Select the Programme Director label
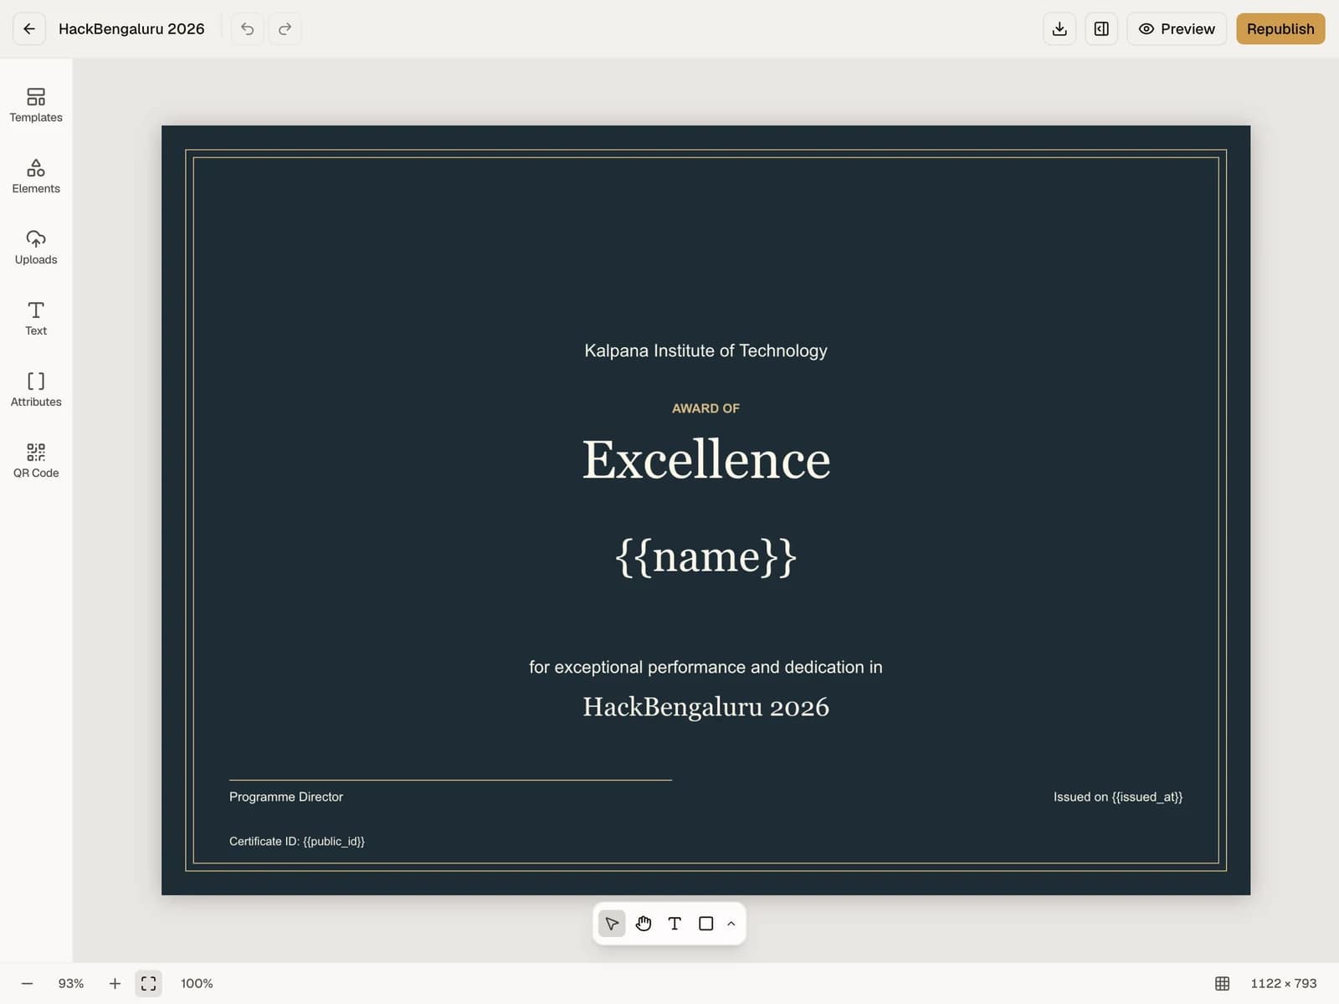The width and height of the screenshot is (1339, 1004). tap(286, 797)
